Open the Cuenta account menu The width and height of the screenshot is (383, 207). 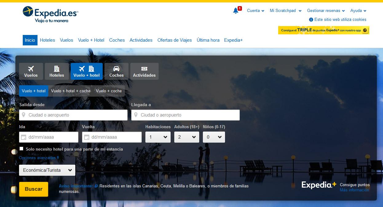255,11
